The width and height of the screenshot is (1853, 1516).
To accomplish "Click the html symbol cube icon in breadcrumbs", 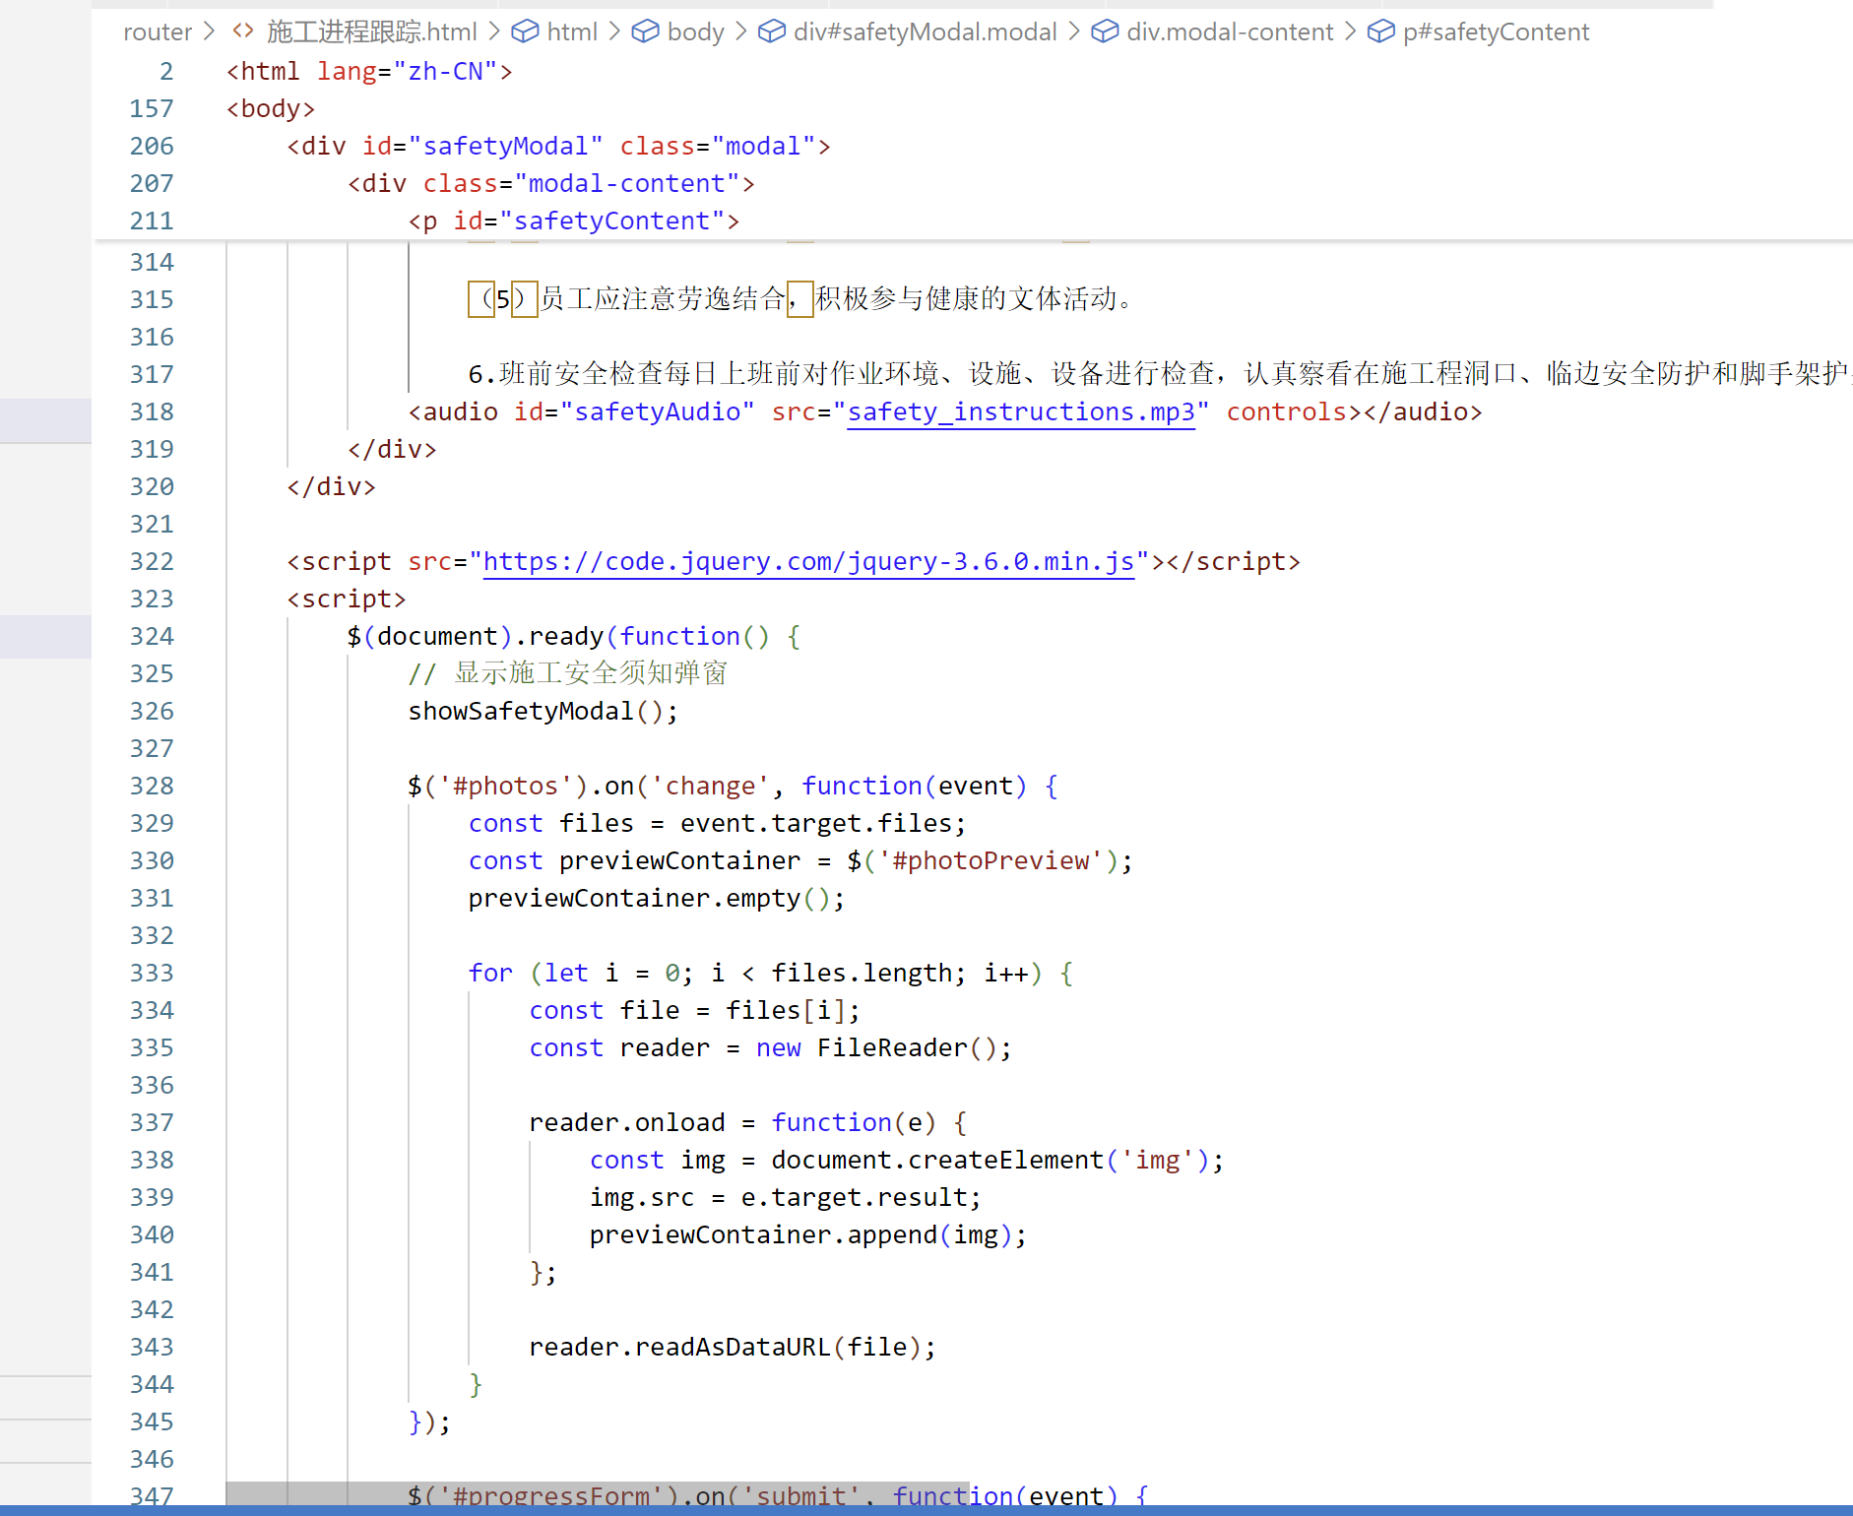I will coord(525,32).
